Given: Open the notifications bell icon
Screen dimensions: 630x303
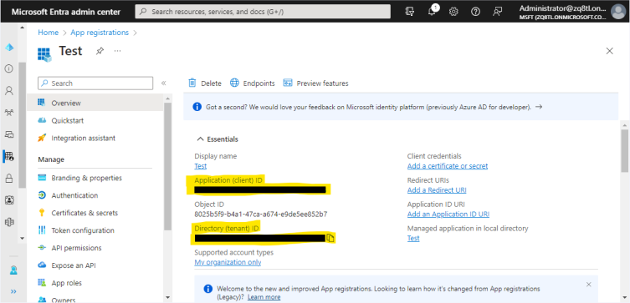Looking at the screenshot, I should pos(433,11).
